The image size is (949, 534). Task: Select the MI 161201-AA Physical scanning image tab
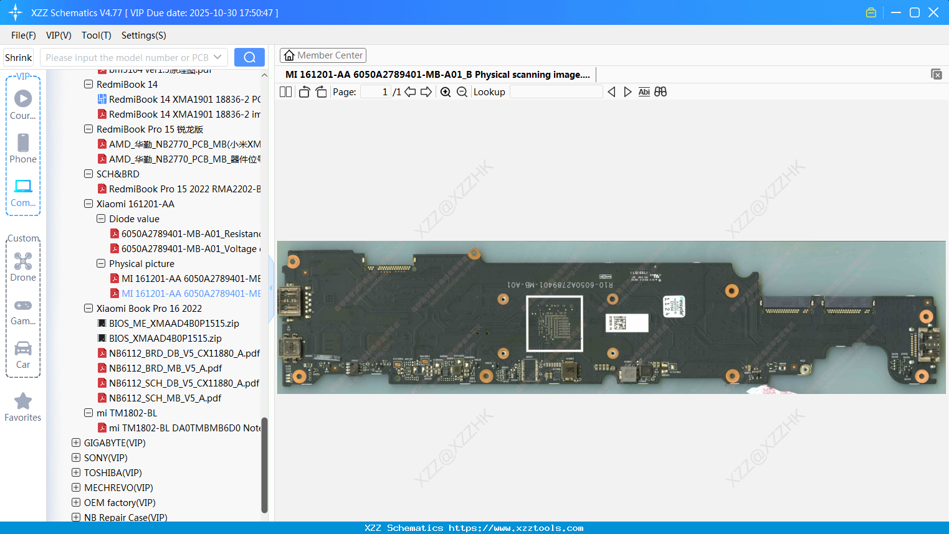pos(437,75)
